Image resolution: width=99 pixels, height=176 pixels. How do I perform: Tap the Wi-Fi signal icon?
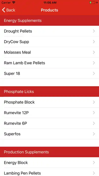[x=14, y=3]
